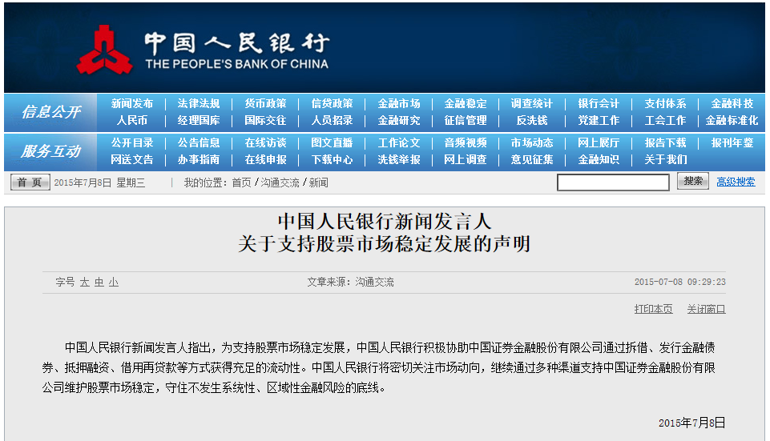
Task: Set font size to large (大)
Action: (x=84, y=283)
